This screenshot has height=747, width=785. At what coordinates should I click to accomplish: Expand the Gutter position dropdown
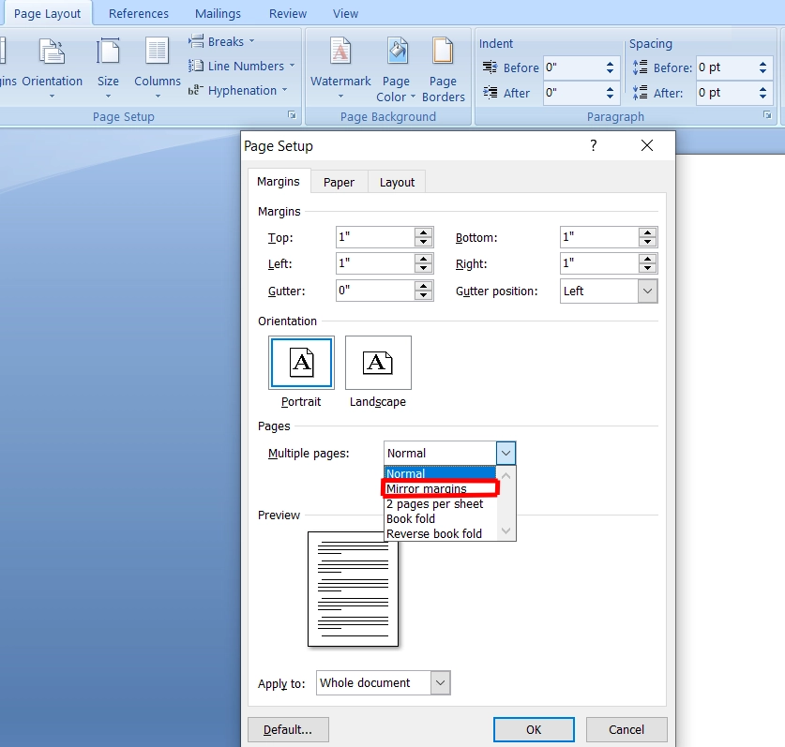pos(647,291)
